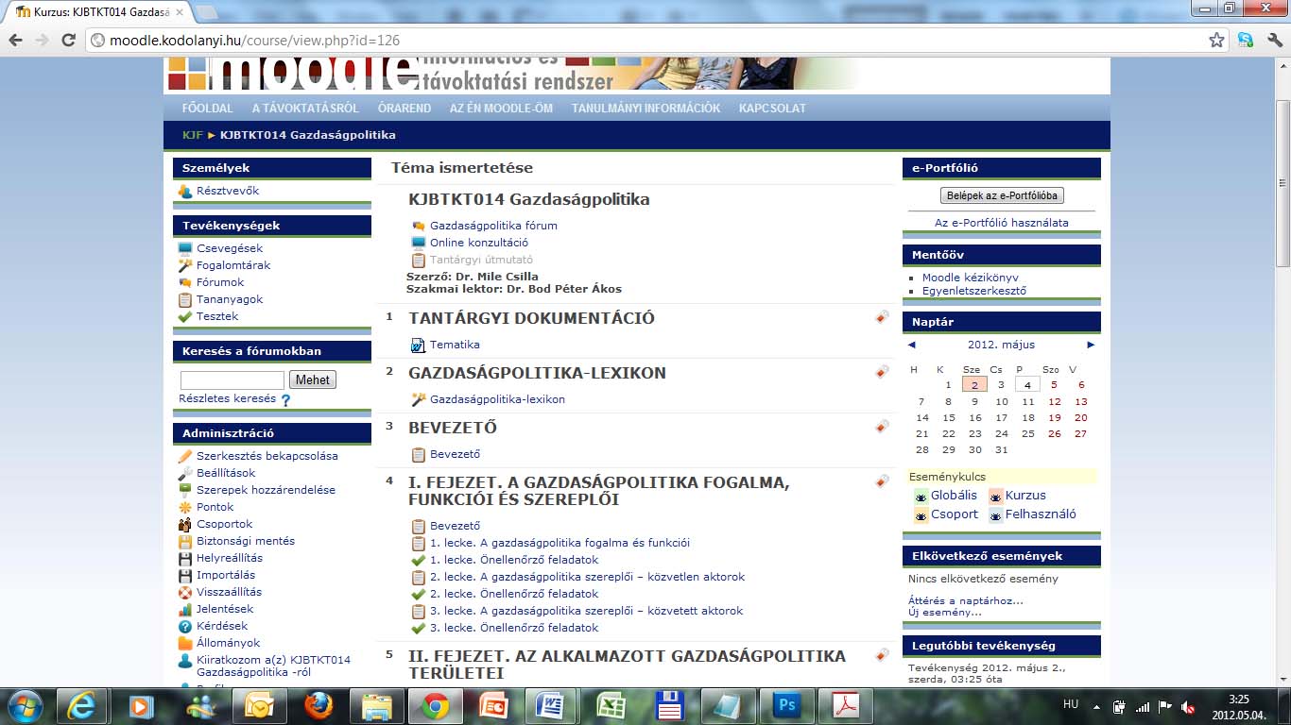Toggle Kurzus events eye icon
Screen dimensions: 1291x725
pyautogui.click(x=995, y=497)
